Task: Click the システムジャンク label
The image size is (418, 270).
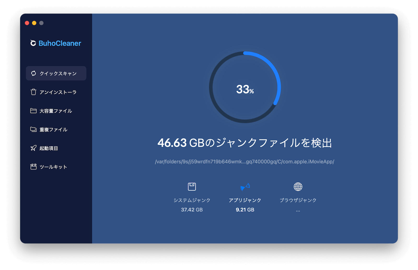Action: click(x=192, y=200)
